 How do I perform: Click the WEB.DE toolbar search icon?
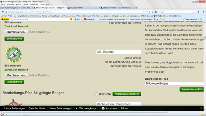click(x=71, y=19)
